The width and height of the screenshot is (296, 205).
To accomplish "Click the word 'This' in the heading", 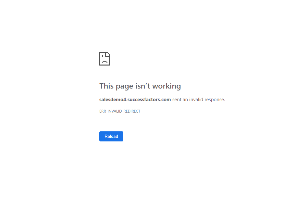I will [106, 86].
